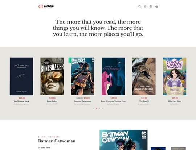Click the Batman/Catwoman title link
The width and height of the screenshot is (196, 150).
pos(83,101)
